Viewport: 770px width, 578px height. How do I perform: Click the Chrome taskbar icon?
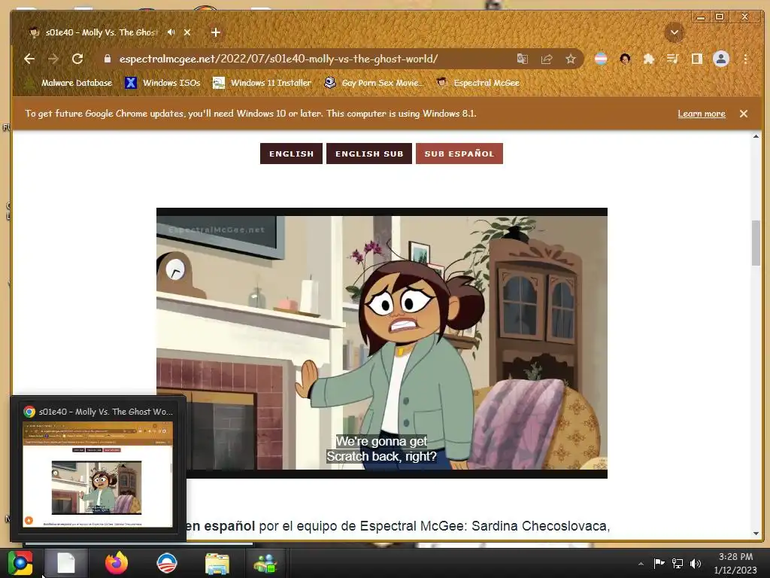pyautogui.click(x=20, y=563)
